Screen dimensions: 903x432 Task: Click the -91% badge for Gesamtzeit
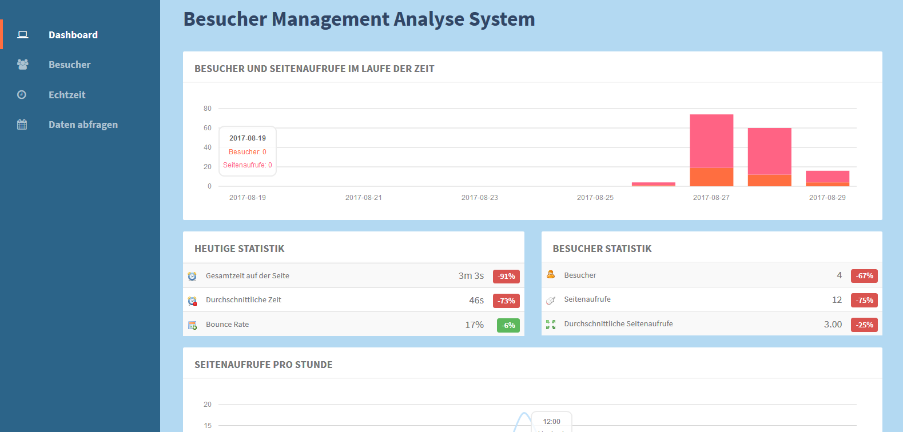507,276
